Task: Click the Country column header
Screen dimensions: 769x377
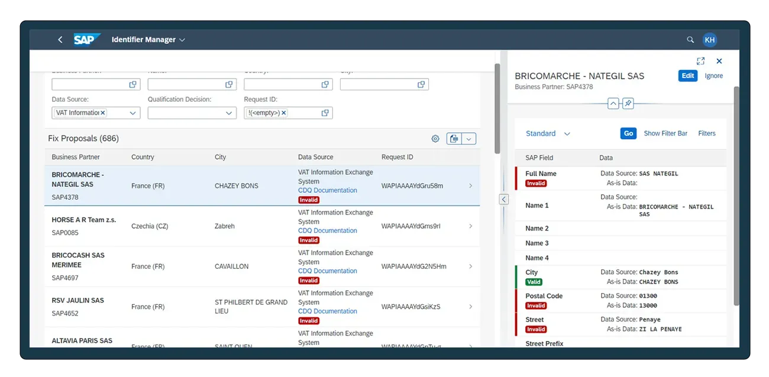Action: pyautogui.click(x=143, y=157)
